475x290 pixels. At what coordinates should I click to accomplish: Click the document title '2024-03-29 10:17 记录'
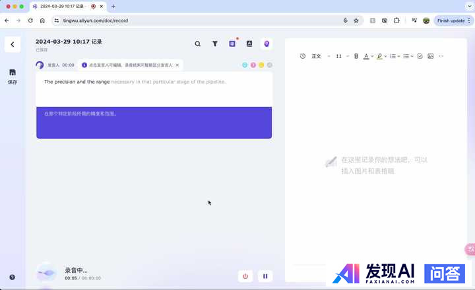(69, 42)
